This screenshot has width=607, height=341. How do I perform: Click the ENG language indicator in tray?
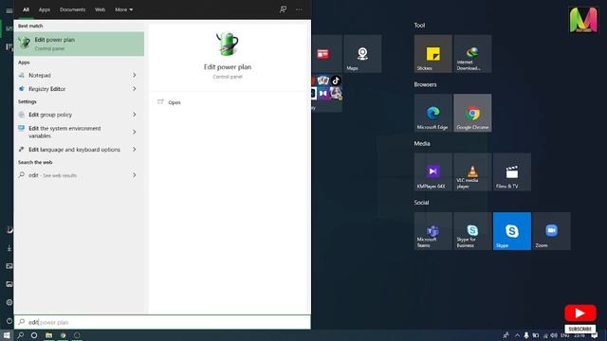coord(565,335)
